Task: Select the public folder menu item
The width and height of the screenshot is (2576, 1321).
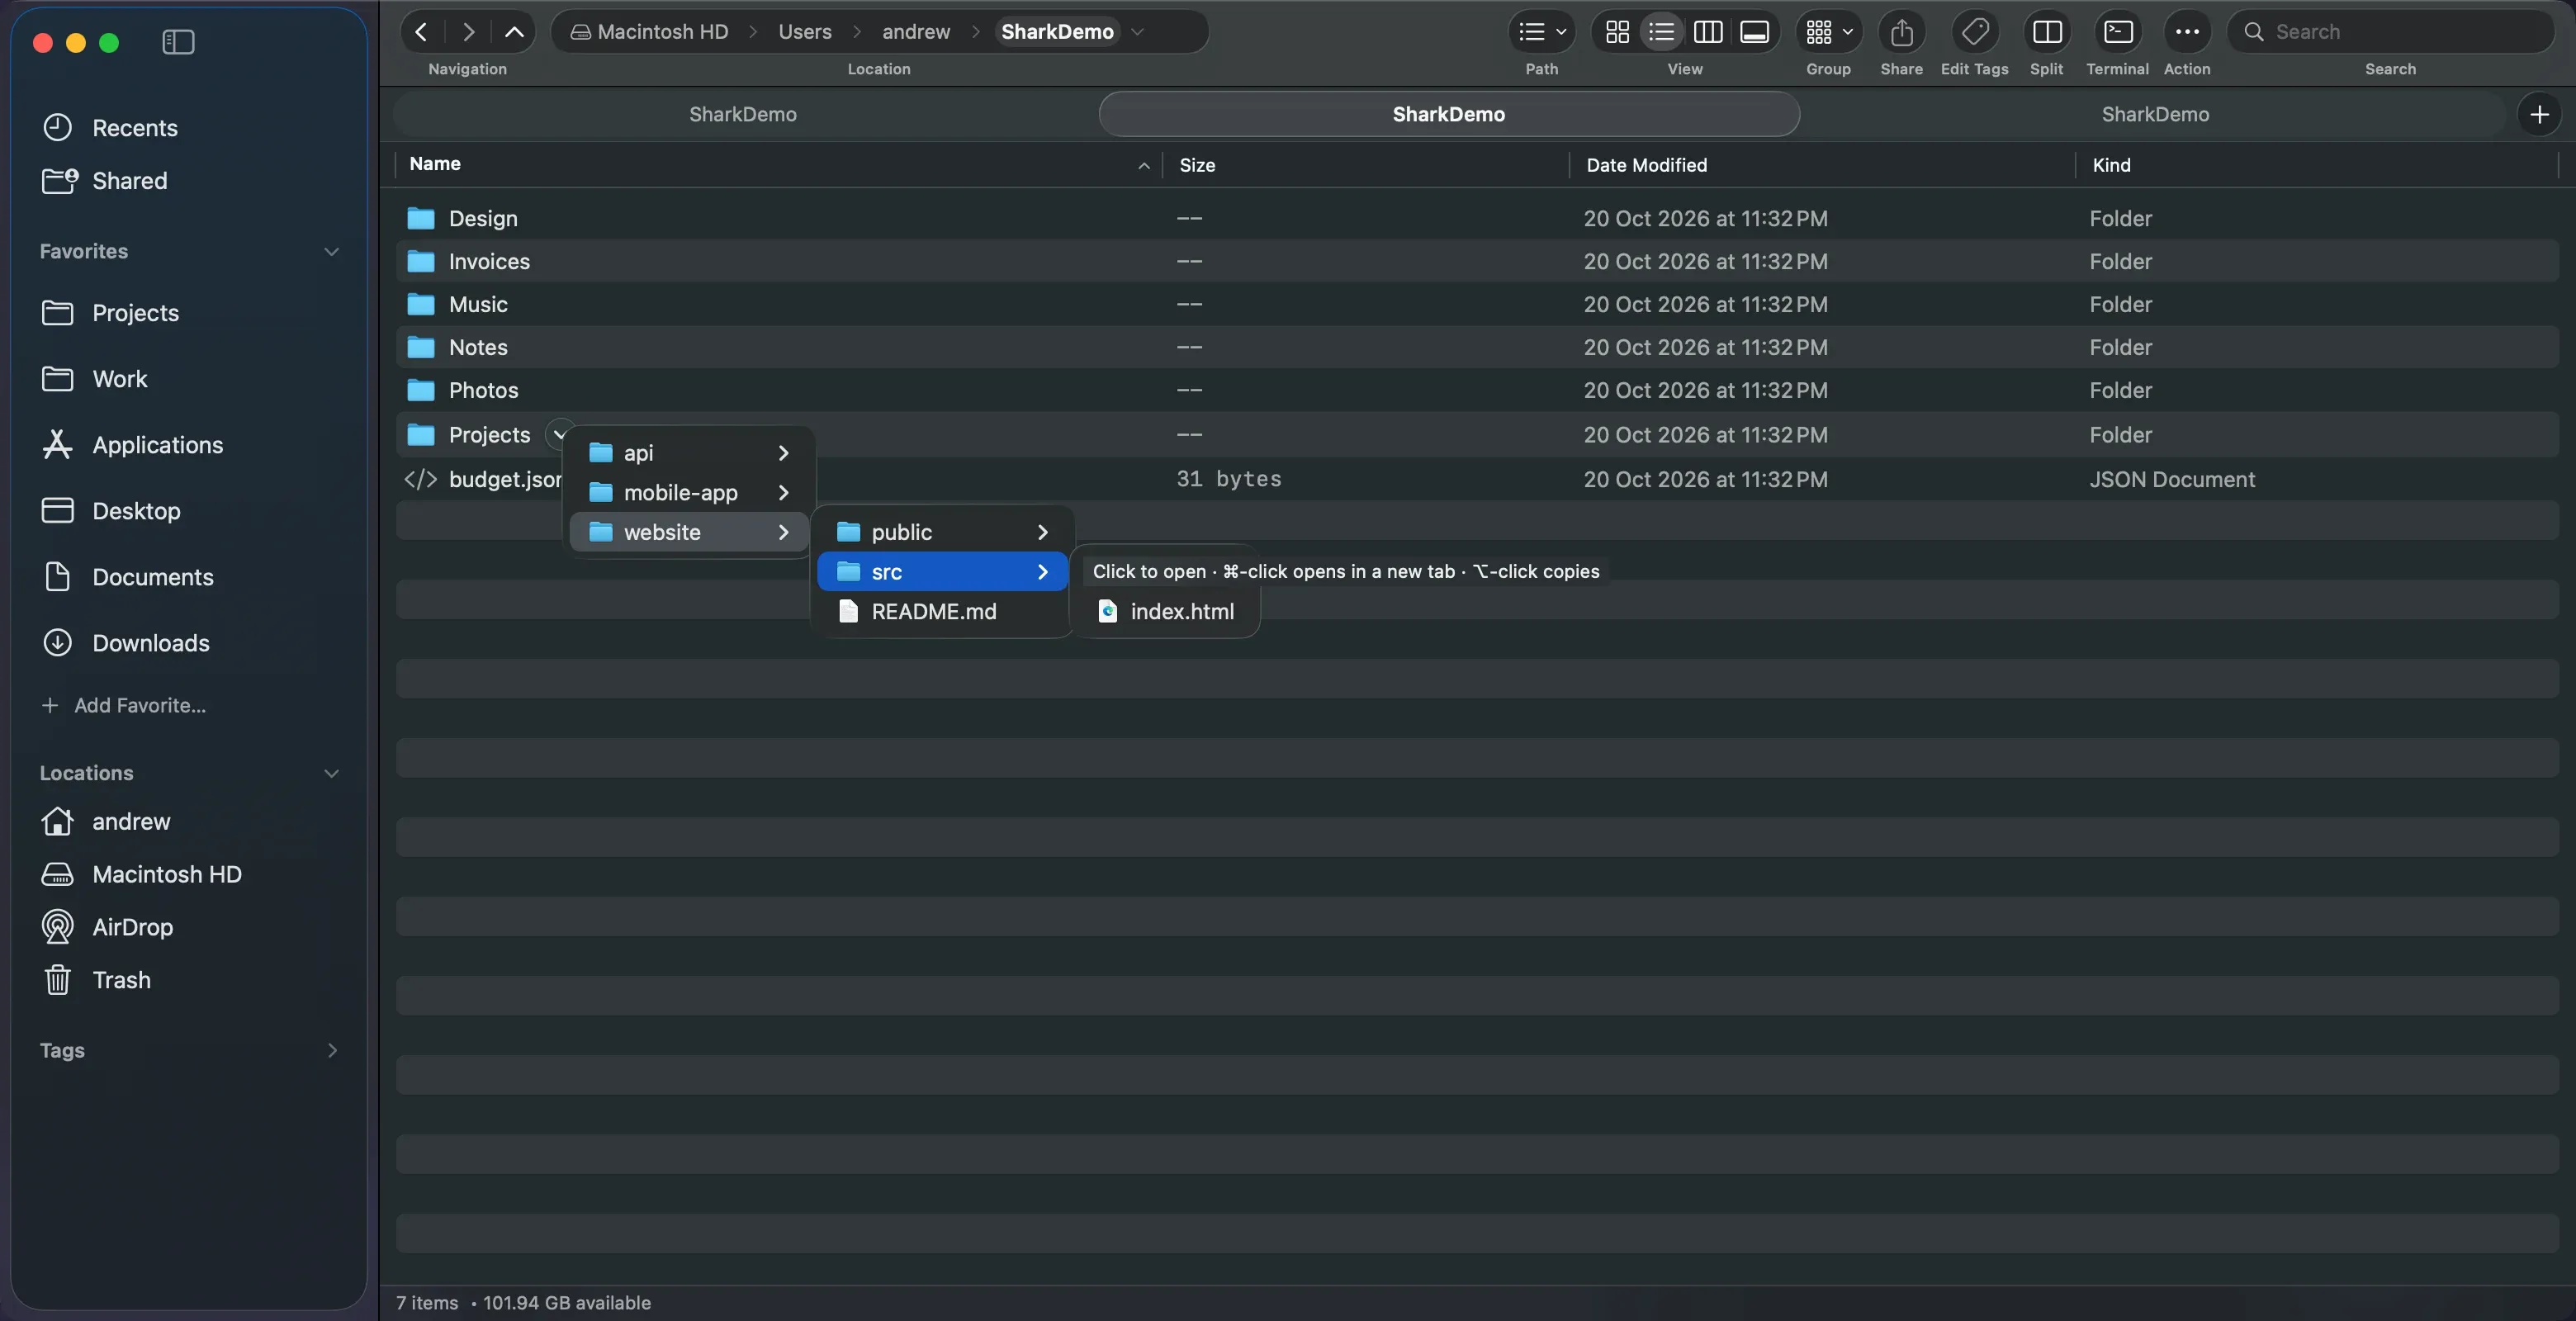Action: click(943, 532)
